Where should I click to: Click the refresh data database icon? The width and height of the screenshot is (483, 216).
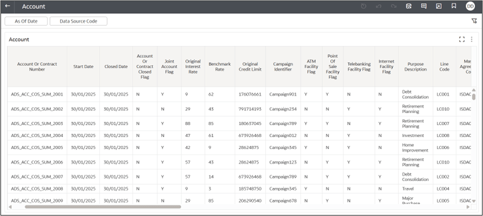coord(409,6)
